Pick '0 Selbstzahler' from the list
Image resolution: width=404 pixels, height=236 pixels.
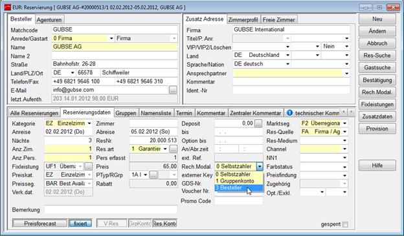pyautogui.click(x=239, y=174)
